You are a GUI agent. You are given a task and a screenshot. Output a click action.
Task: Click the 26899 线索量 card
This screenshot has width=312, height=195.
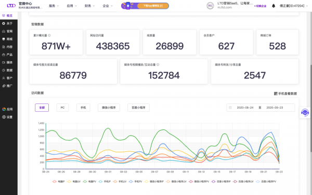[x=170, y=42]
